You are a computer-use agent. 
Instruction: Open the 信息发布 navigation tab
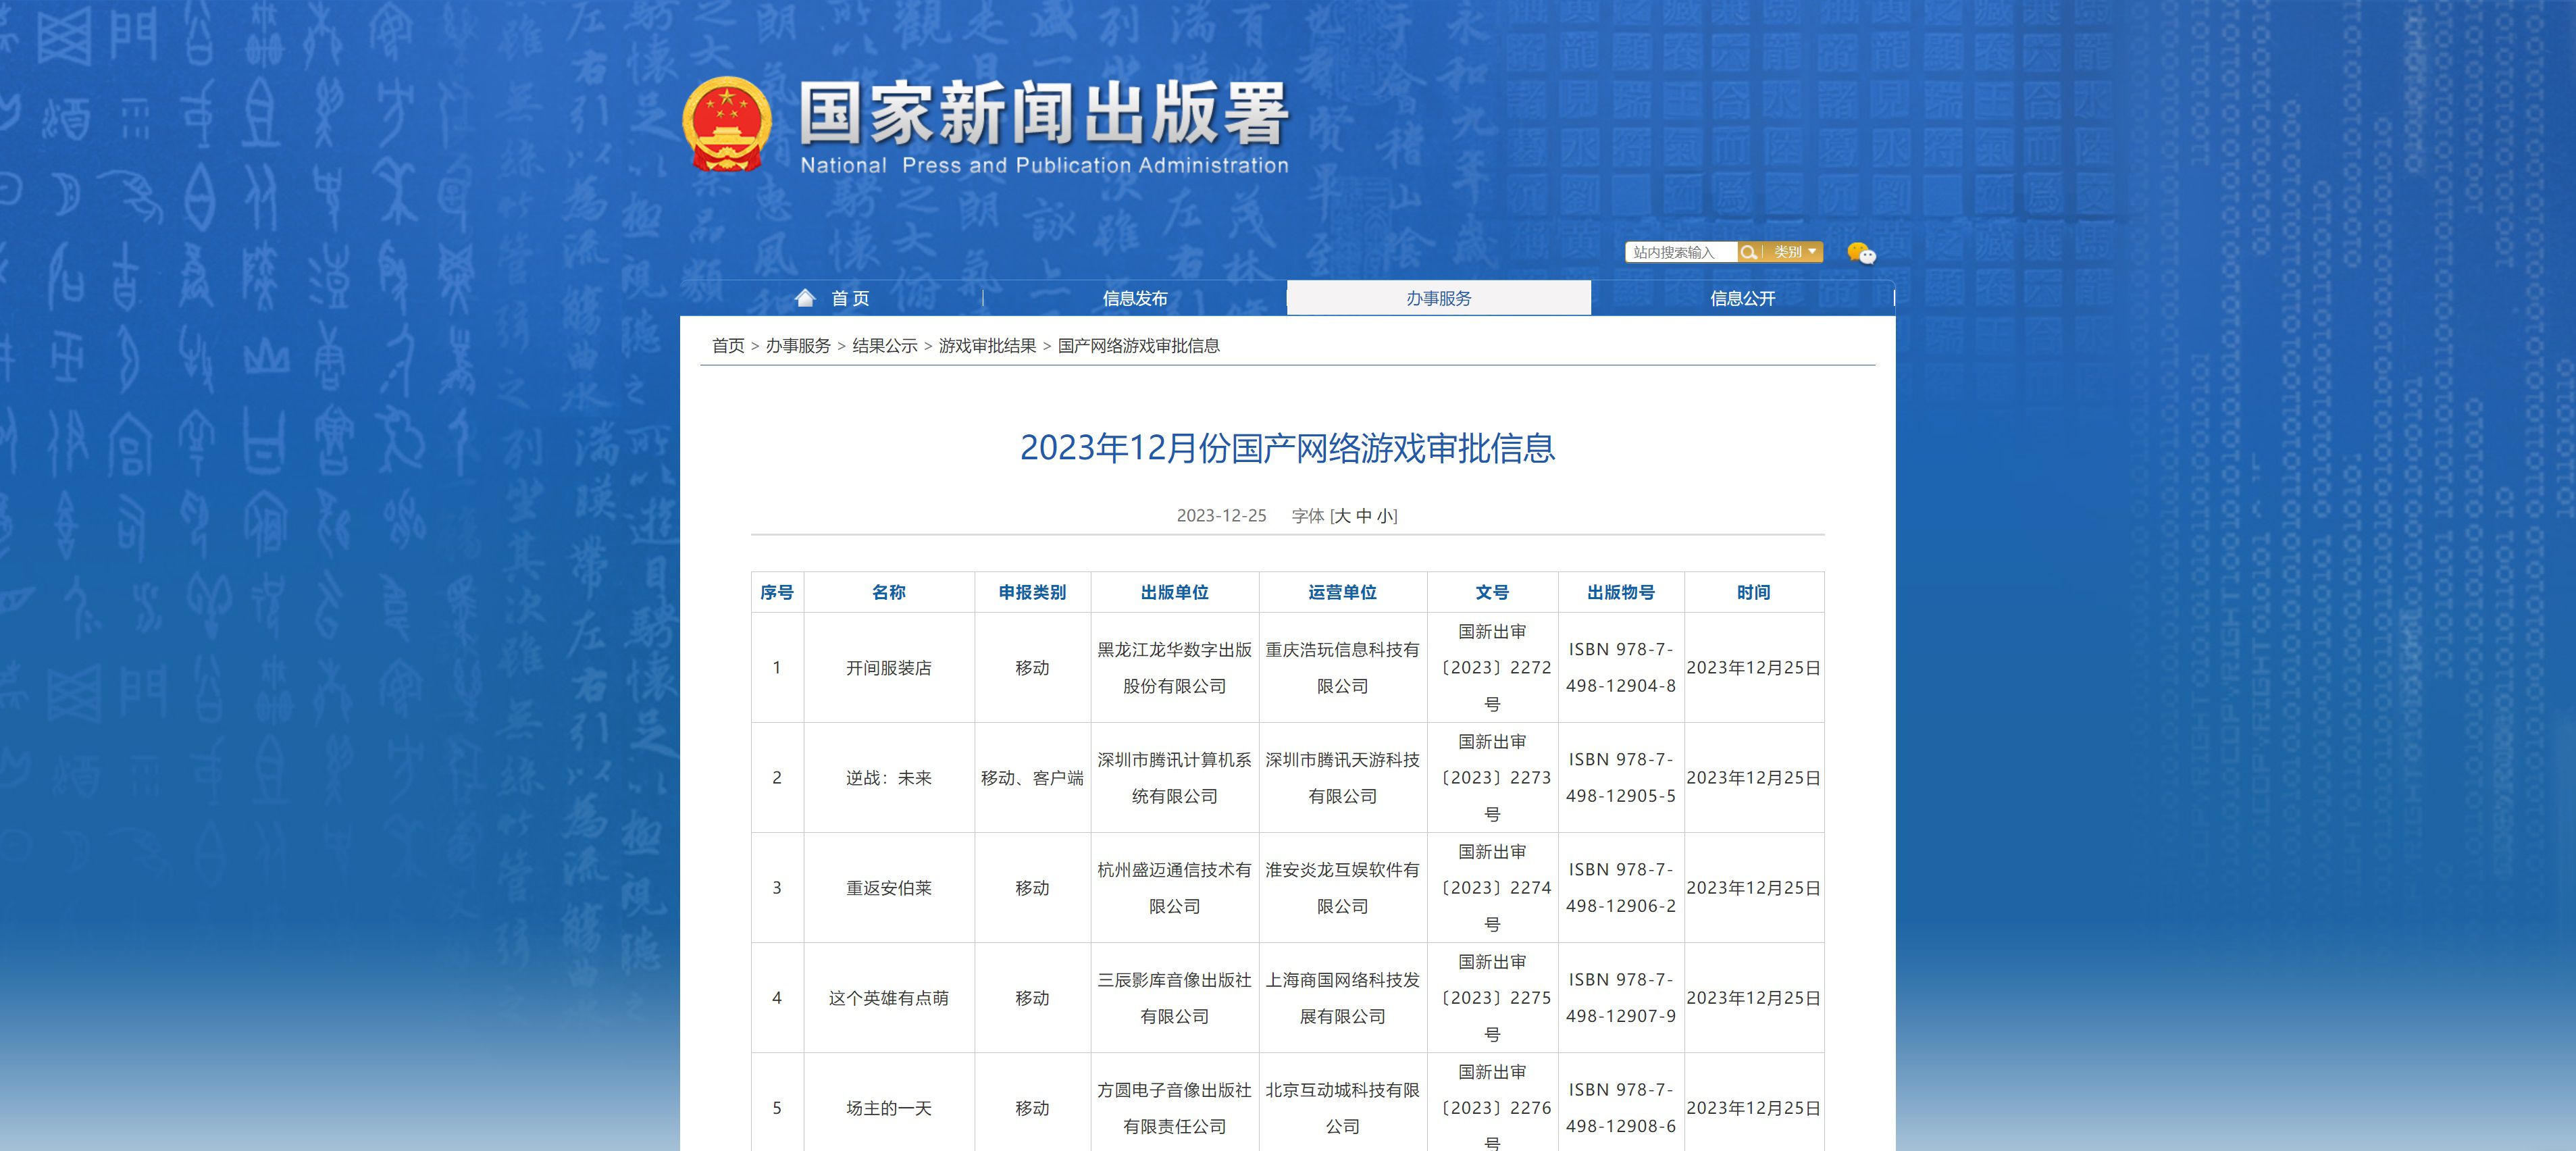(1134, 298)
